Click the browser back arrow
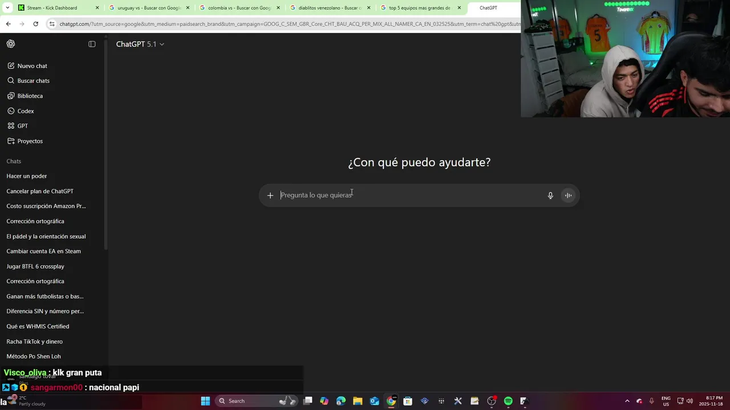Screen dimensions: 730x410 [8, 24]
